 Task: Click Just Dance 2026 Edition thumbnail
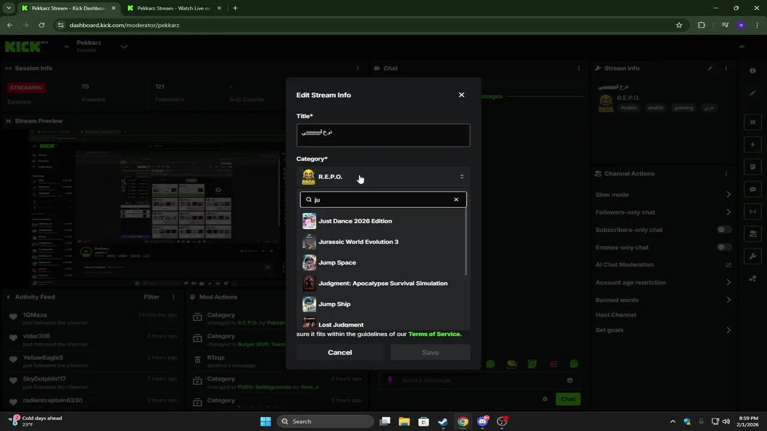click(x=309, y=221)
